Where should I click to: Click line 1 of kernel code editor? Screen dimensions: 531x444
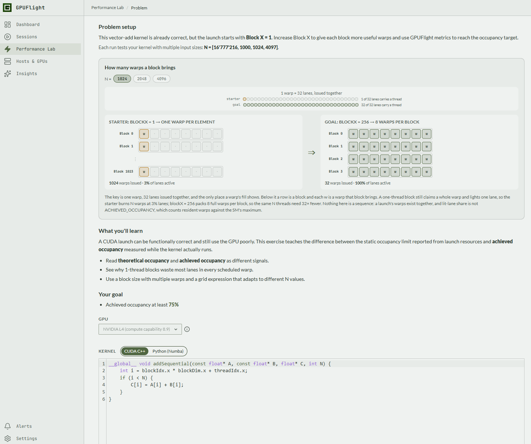(x=316, y=364)
